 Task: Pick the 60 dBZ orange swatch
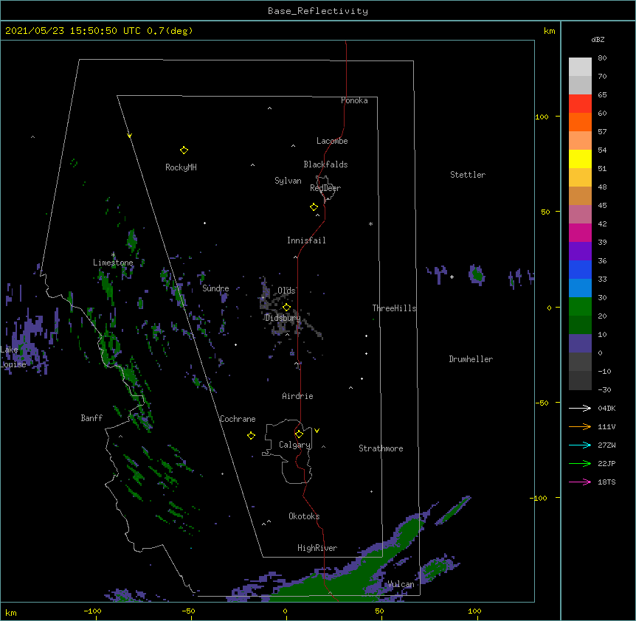pos(580,122)
